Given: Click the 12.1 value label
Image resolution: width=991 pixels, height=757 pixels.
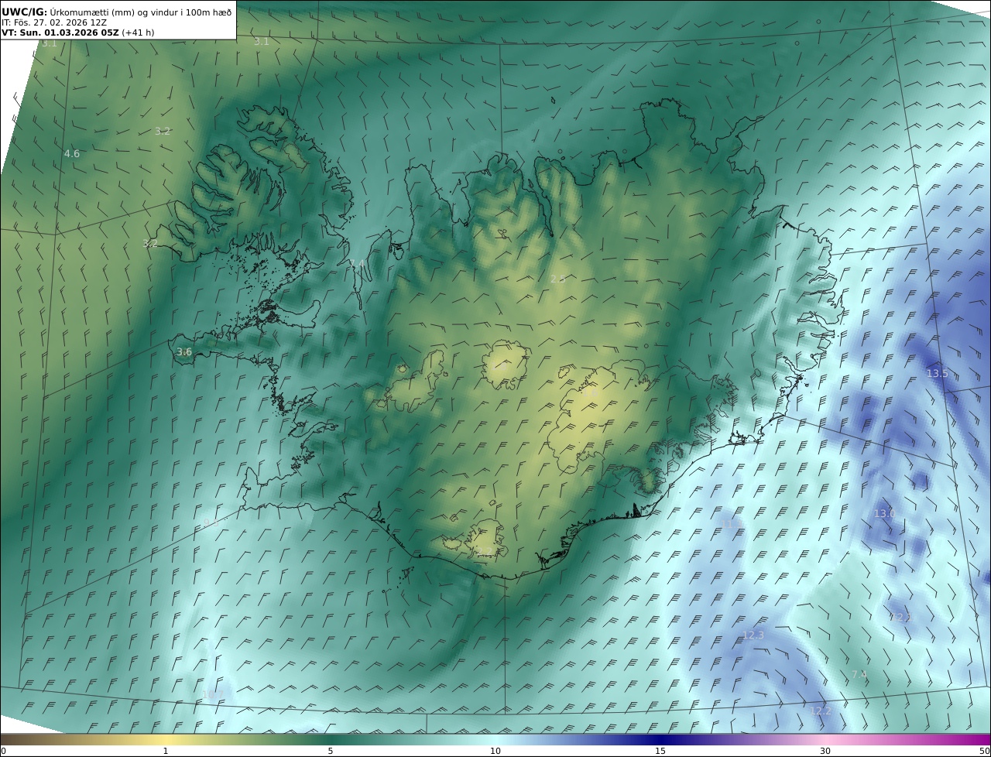Looking at the screenshot, I should tap(900, 618).
